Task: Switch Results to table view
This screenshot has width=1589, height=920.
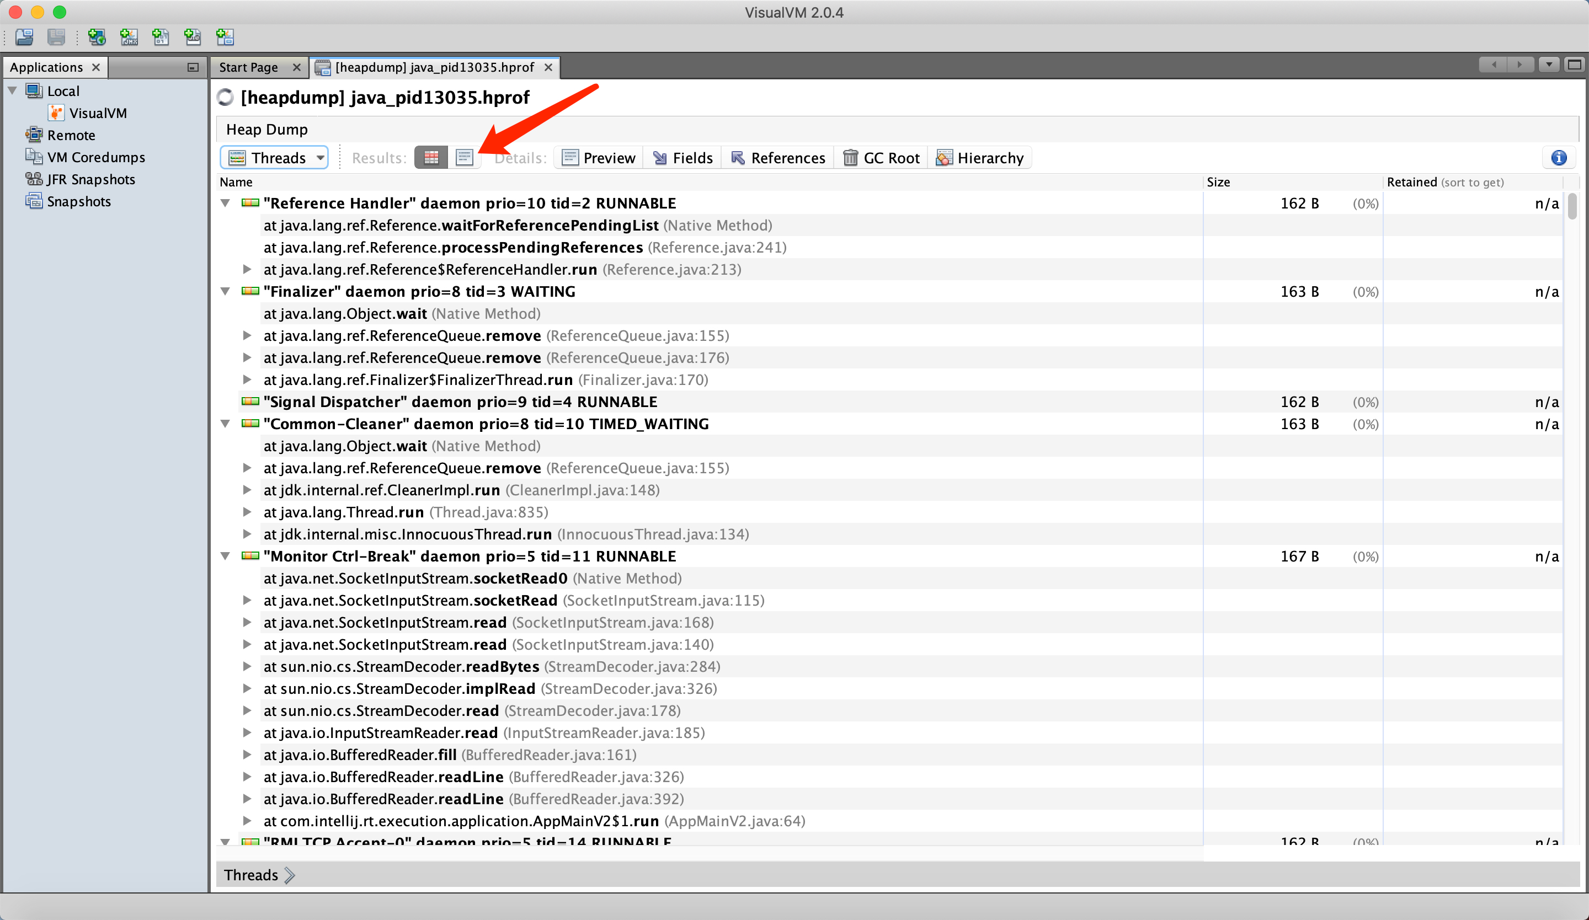Action: click(x=431, y=157)
